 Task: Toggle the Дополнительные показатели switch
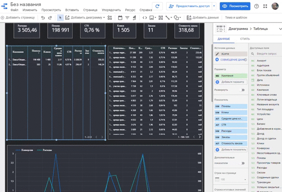tap(243, 163)
